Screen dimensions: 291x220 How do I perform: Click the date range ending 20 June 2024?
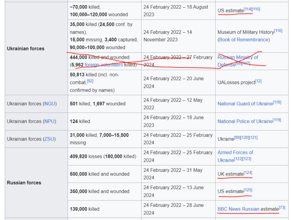178,83
